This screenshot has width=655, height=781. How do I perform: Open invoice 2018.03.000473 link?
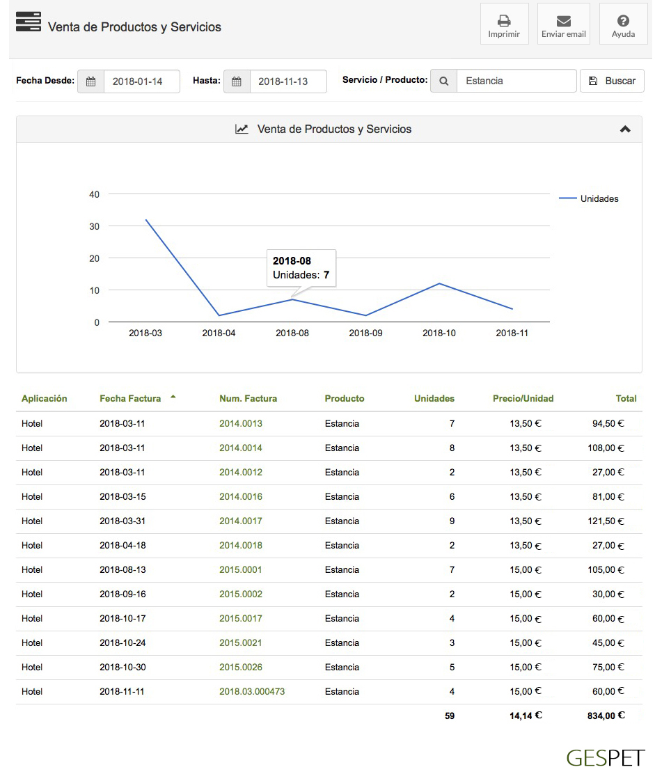(x=252, y=691)
